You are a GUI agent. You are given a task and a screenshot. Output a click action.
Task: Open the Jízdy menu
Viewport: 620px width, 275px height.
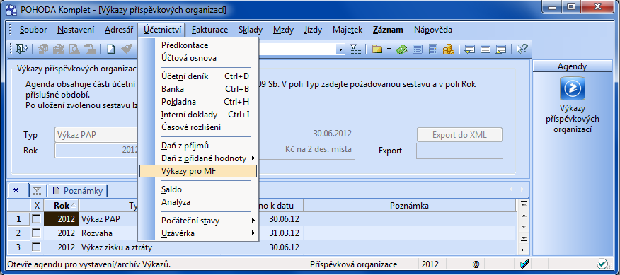(x=313, y=30)
